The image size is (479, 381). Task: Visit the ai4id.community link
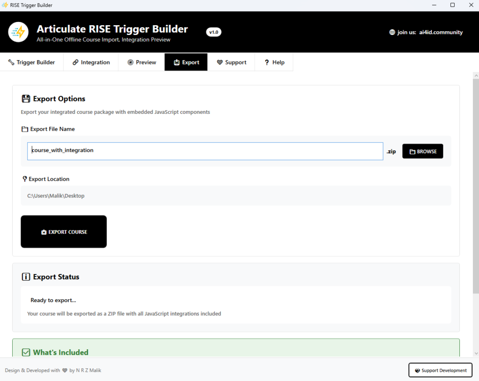pyautogui.click(x=441, y=33)
